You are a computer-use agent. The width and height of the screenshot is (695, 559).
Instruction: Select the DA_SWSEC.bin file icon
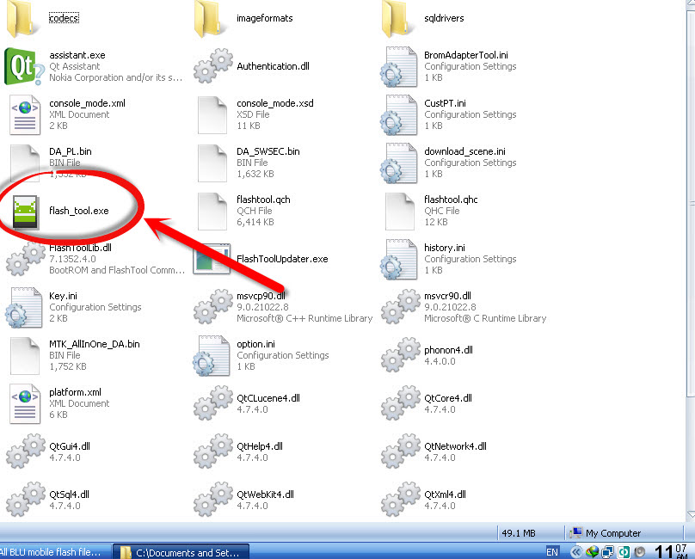[212, 163]
